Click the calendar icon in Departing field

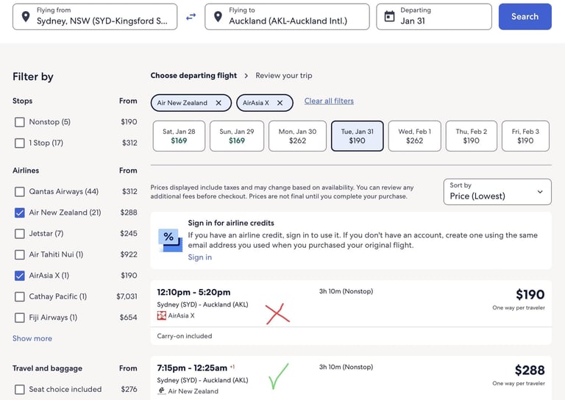(x=389, y=16)
